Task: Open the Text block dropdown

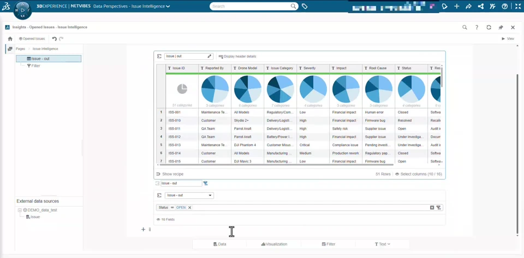Action: pos(383,244)
